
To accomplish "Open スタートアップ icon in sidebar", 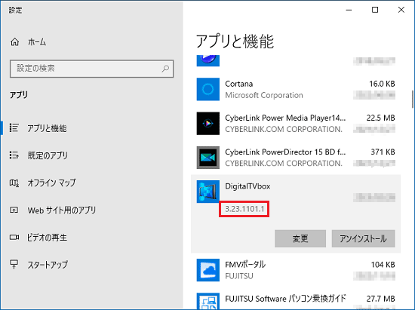I will click(14, 264).
